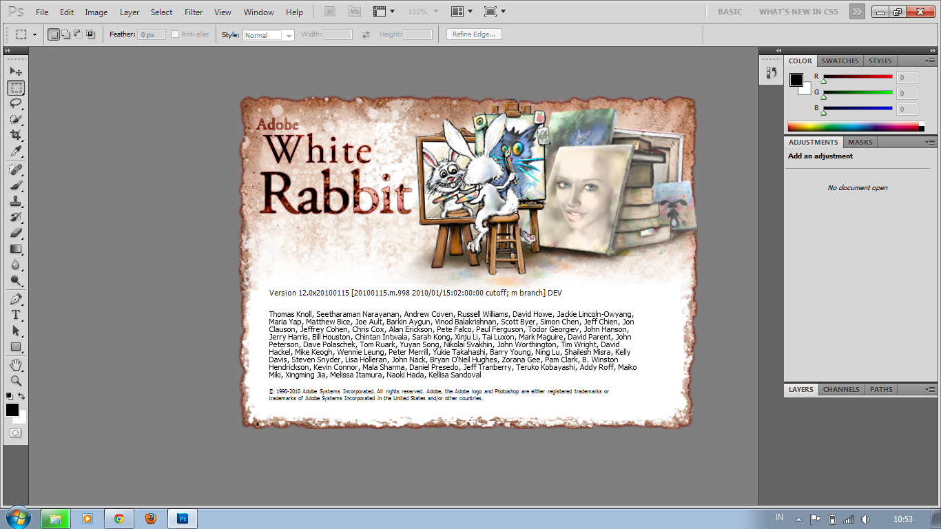Click the red R slider
Image resolution: width=941 pixels, height=529 pixels.
858,77
